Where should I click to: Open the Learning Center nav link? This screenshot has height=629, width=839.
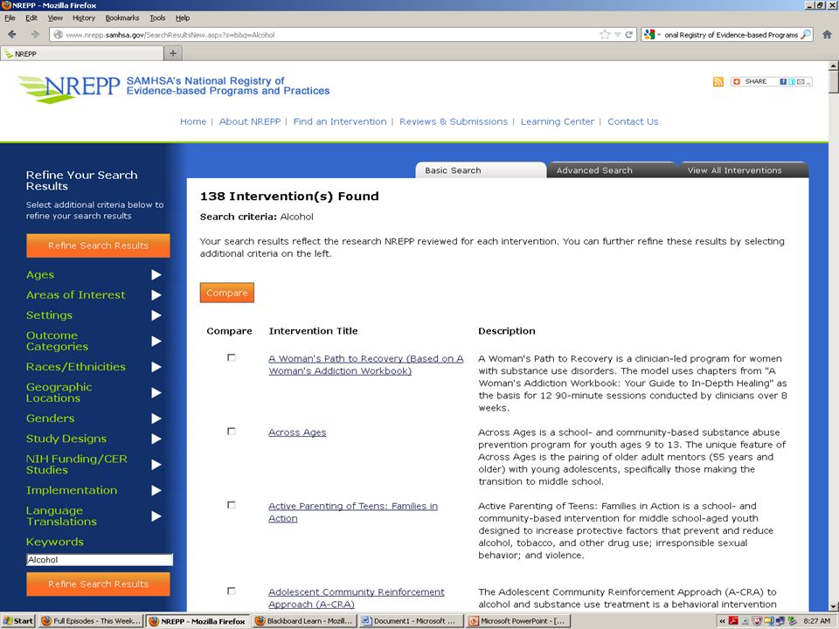pos(558,121)
